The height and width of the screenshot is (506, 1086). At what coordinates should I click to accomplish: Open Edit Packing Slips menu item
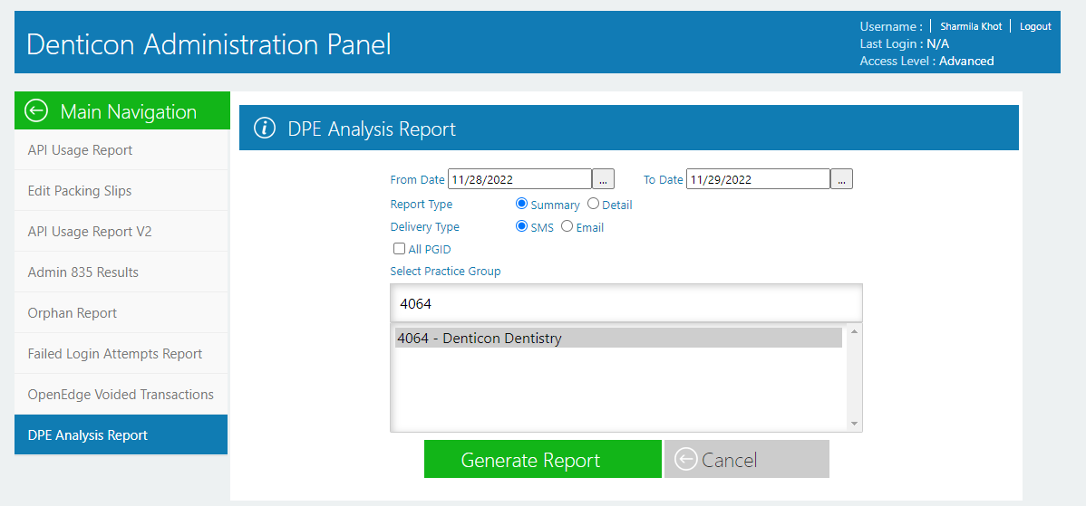click(121, 191)
